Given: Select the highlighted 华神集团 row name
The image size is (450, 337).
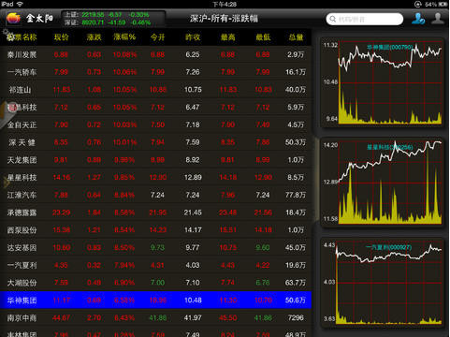Looking at the screenshot, I should click(x=22, y=300).
